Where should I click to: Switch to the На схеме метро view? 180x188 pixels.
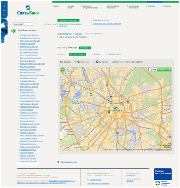[x=114, y=54]
